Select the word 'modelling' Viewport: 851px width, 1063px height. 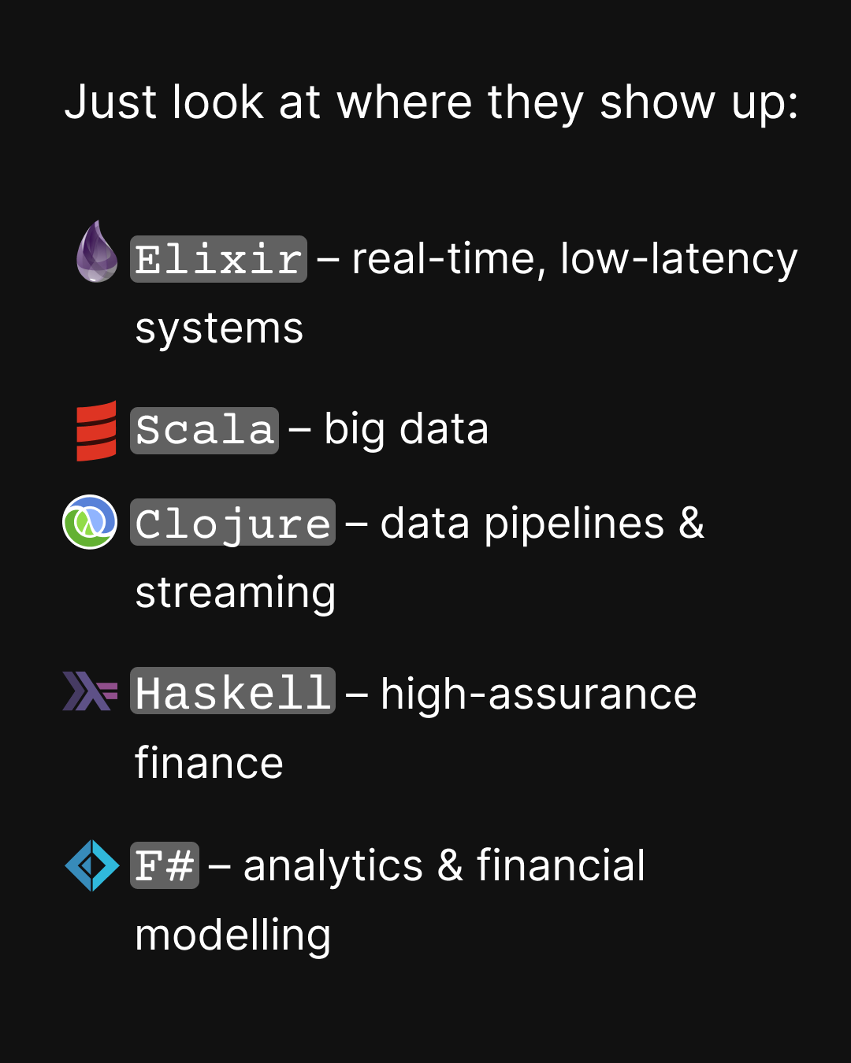point(232,935)
